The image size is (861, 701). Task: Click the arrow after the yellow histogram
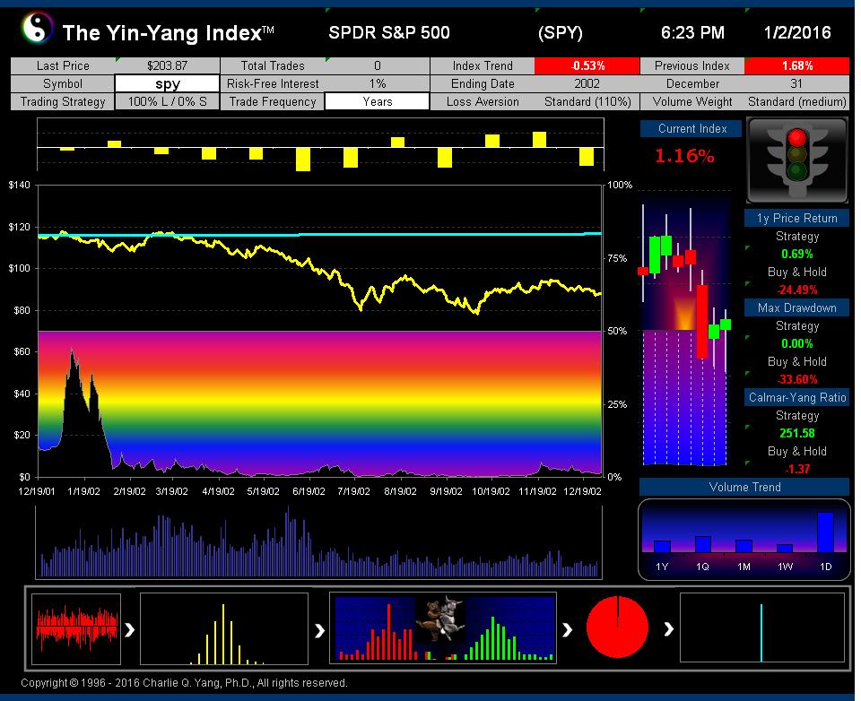(319, 631)
